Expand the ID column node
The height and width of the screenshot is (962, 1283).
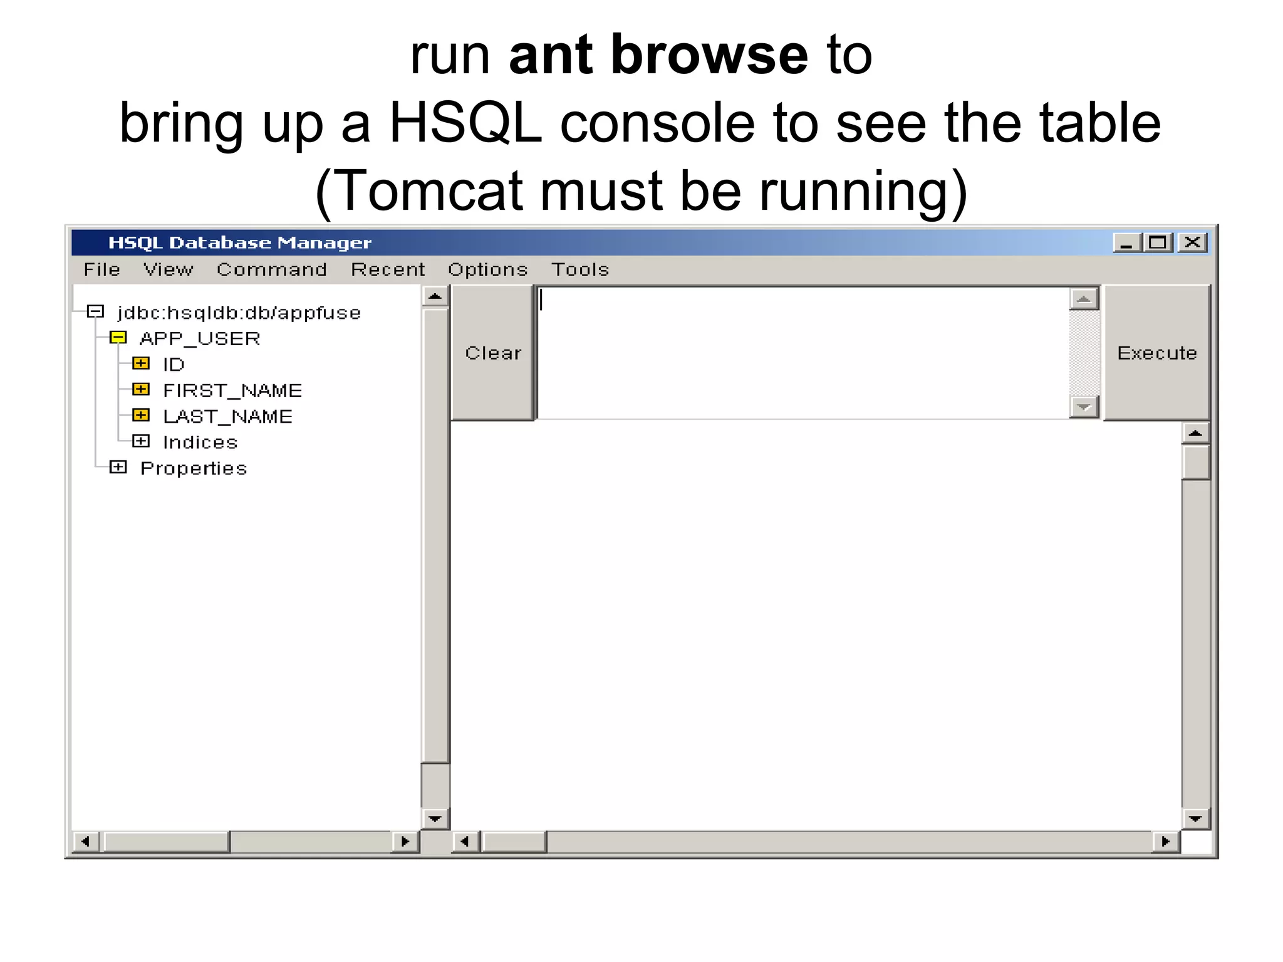point(141,363)
